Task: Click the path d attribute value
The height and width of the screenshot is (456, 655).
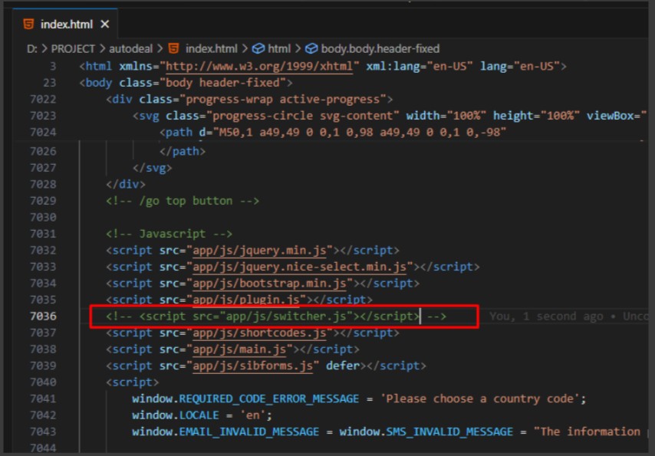Action: [x=360, y=133]
